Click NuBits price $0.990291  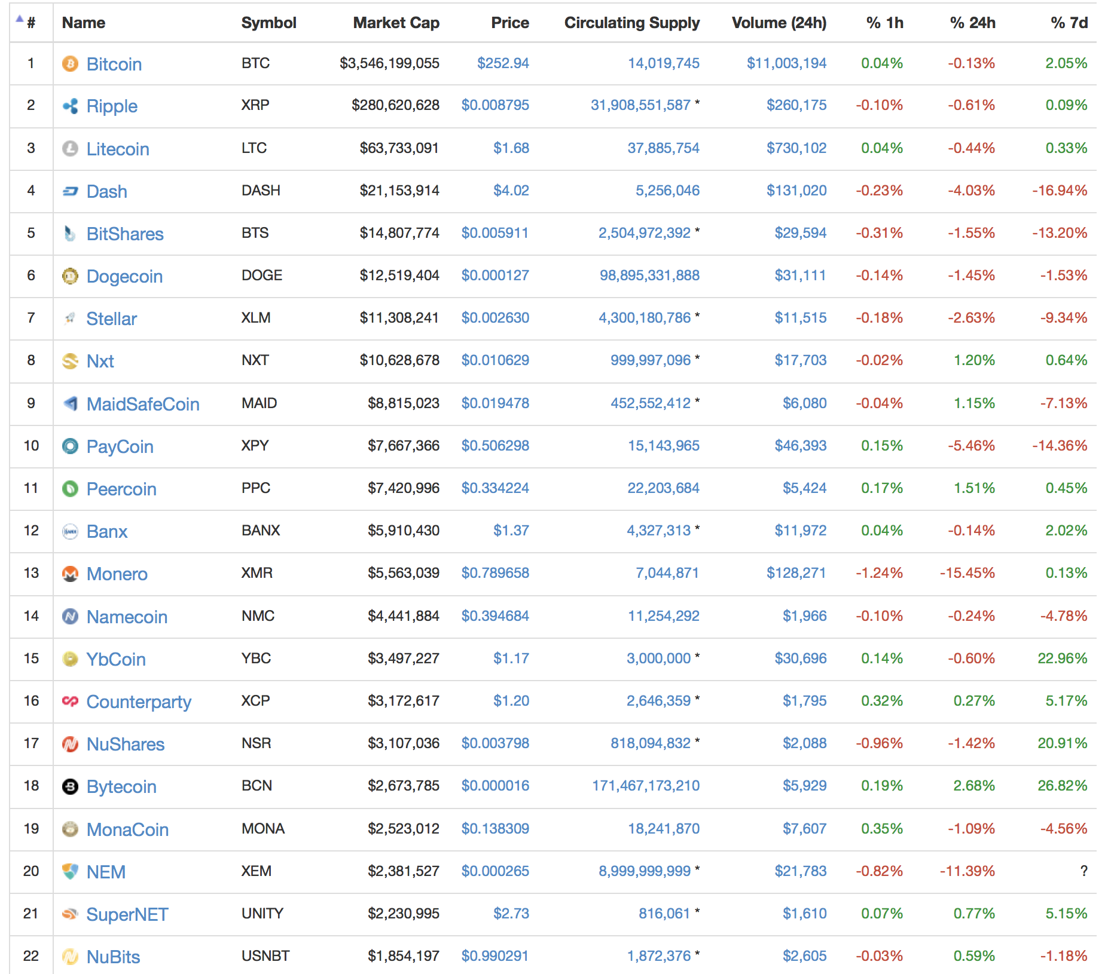point(495,956)
